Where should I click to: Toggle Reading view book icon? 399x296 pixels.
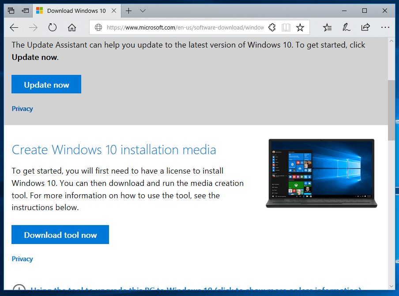coord(286,27)
